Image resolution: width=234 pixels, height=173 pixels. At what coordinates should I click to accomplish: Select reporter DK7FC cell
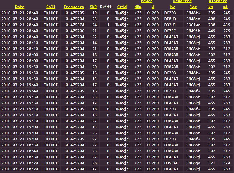pos(173,31)
